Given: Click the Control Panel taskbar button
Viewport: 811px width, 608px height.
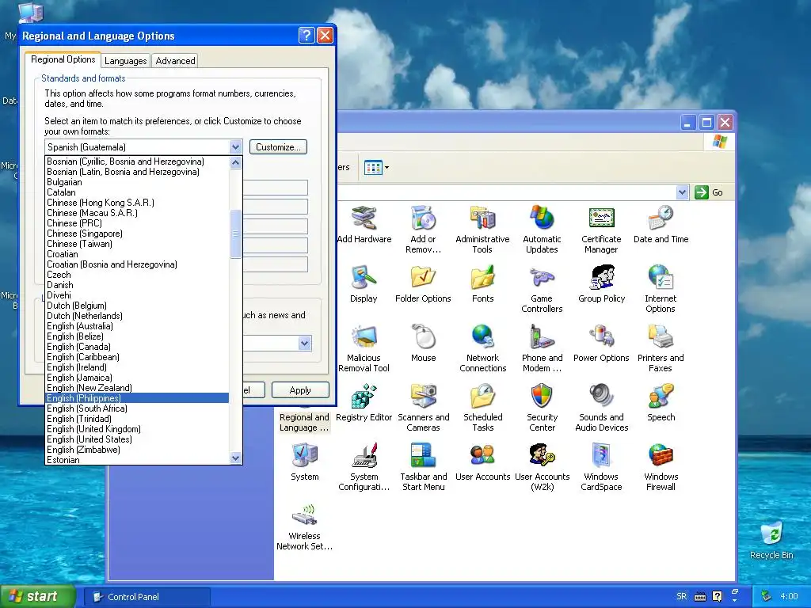Looking at the screenshot, I should (147, 597).
